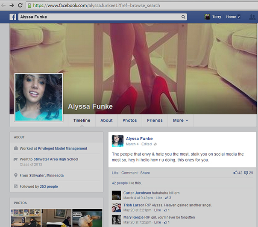
Task: Open the friend requests icon
Action: pyautogui.click(x=252, y=17)
